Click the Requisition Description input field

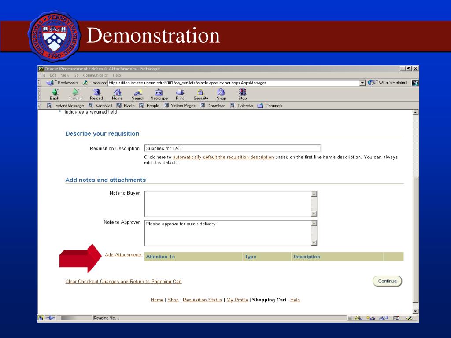point(233,148)
